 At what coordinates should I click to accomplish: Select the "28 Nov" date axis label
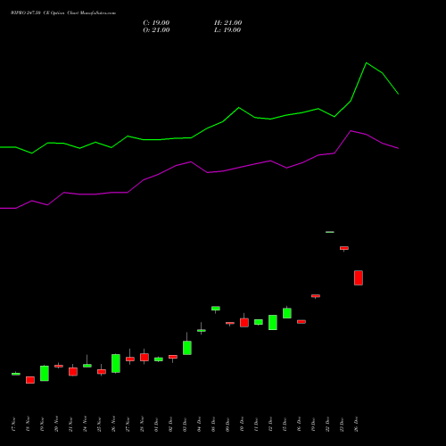142,425
